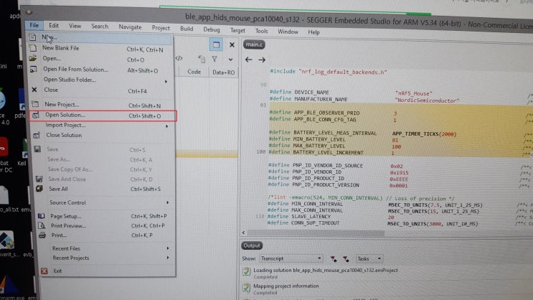
Task: Open the Window menu
Action: (x=288, y=32)
